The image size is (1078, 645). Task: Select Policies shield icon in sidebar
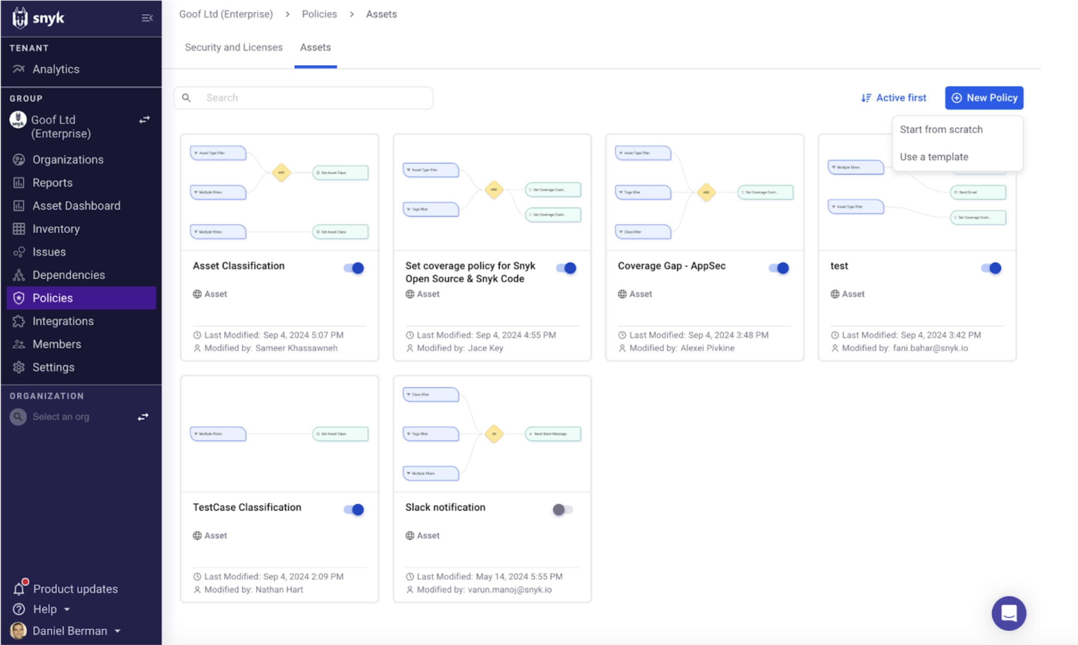19,298
